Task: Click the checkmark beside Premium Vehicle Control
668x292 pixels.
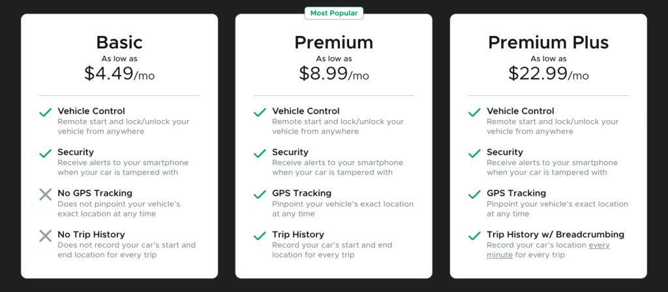Action: pyautogui.click(x=260, y=112)
